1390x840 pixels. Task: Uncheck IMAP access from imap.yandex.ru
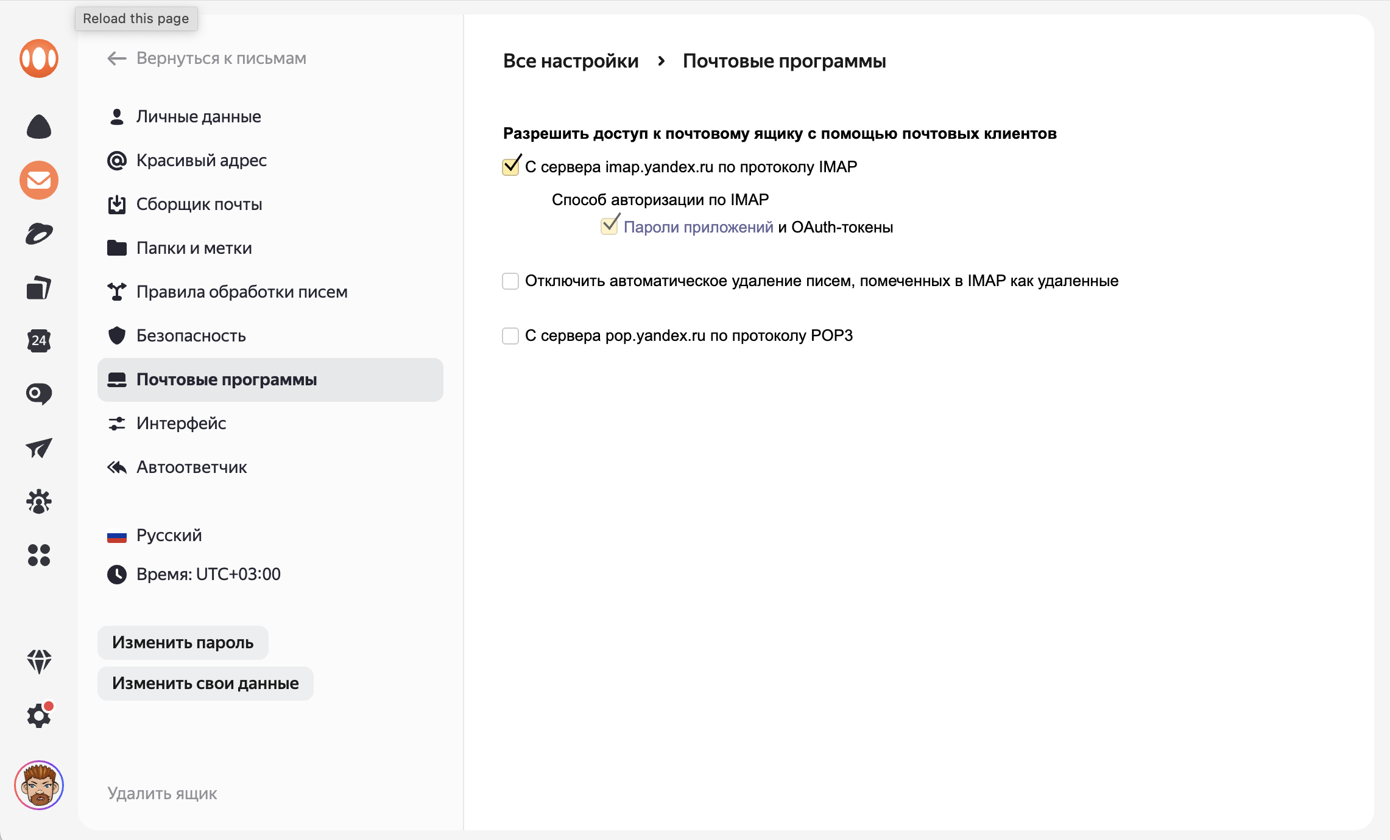pos(510,166)
